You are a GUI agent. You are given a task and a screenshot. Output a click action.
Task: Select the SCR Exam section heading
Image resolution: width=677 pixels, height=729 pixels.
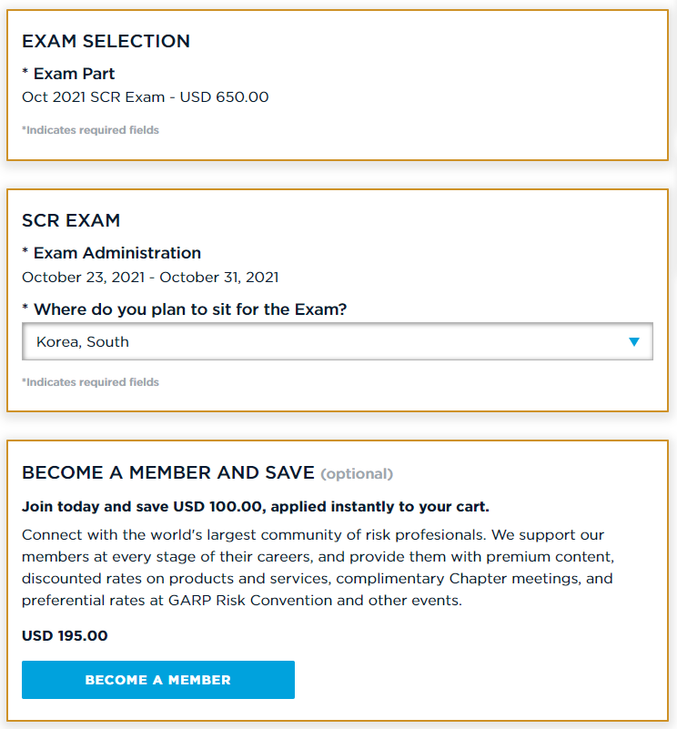pyautogui.click(x=71, y=220)
